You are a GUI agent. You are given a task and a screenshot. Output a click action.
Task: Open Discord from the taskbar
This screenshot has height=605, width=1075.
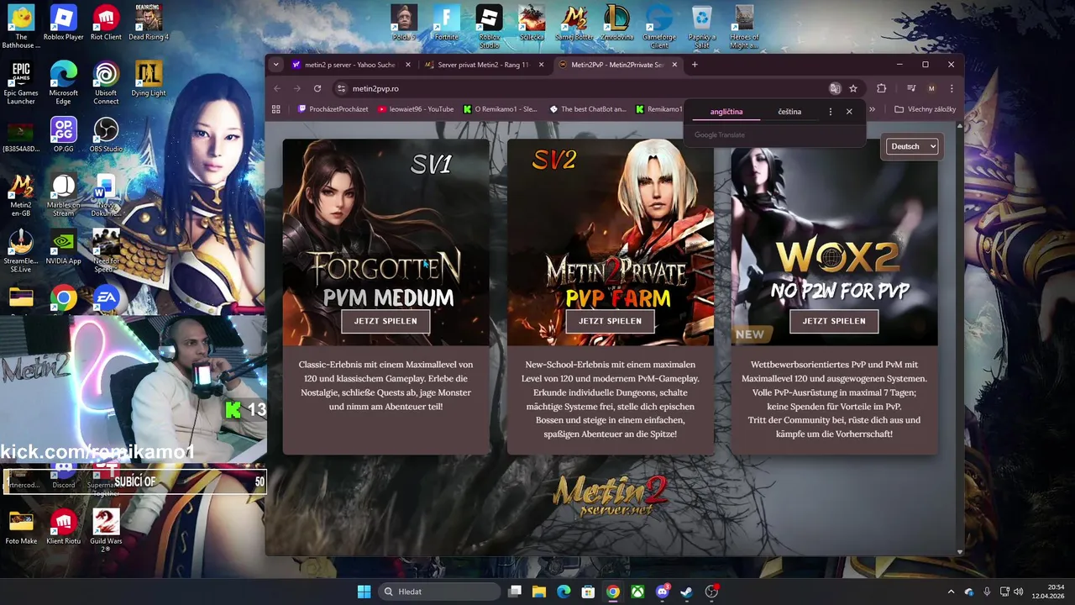click(x=663, y=592)
